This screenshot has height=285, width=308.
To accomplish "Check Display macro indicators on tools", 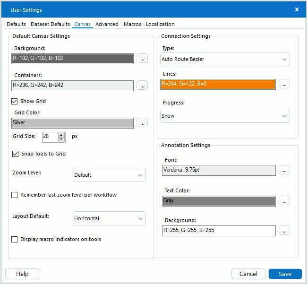I will click(x=15, y=240).
